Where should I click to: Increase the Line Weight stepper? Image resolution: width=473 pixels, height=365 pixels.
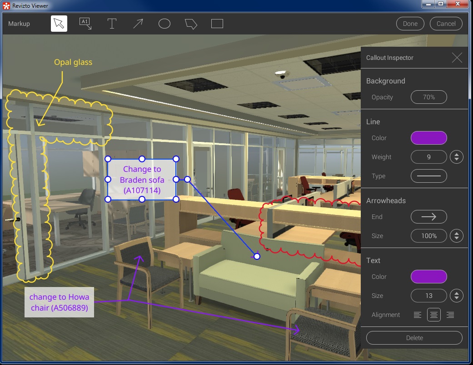[456, 154]
